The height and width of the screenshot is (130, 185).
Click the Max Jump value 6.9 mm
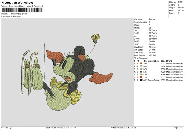[152, 52]
